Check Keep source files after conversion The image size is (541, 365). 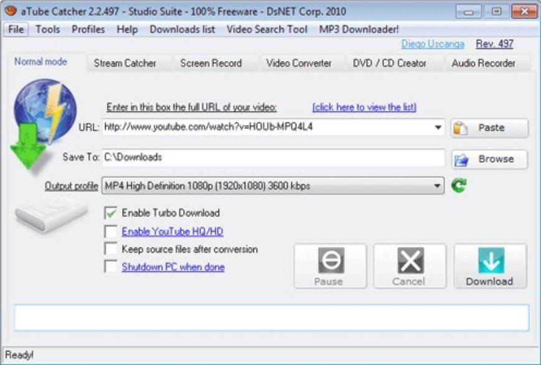[x=111, y=249]
